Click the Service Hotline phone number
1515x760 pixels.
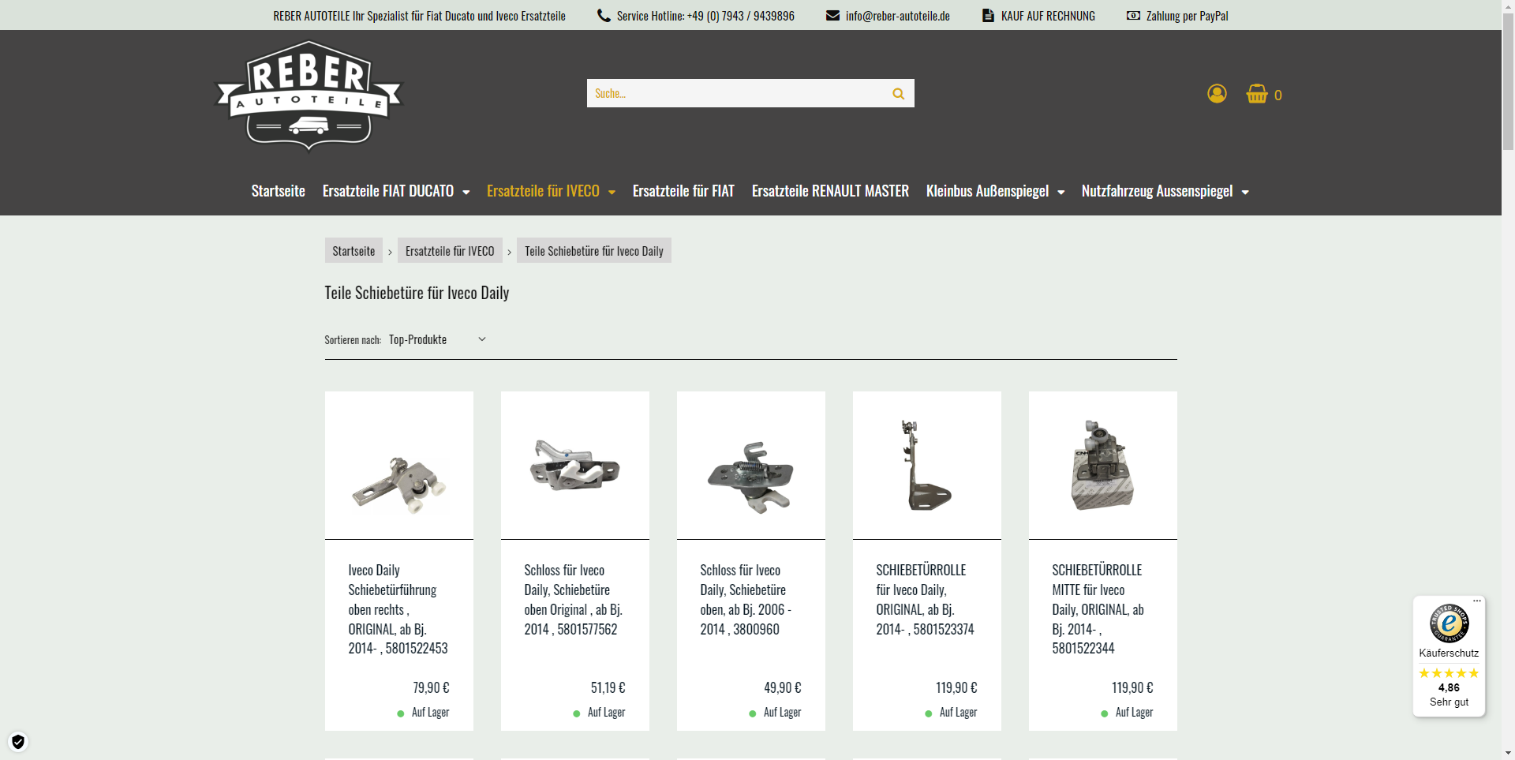click(705, 16)
